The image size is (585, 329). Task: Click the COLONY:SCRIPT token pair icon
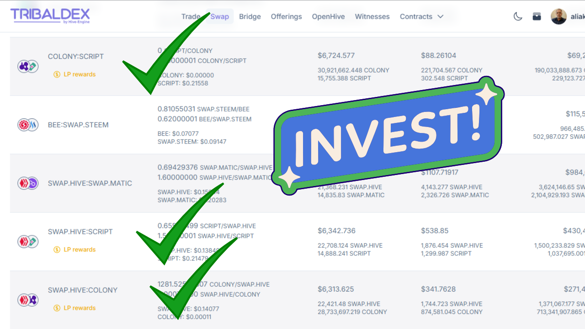(x=28, y=66)
